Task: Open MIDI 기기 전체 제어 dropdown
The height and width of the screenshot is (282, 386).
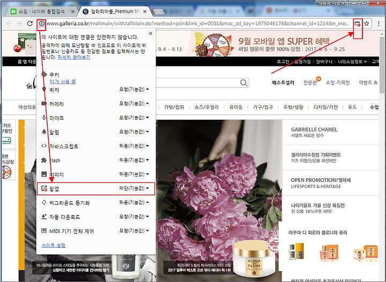Action: (x=134, y=231)
